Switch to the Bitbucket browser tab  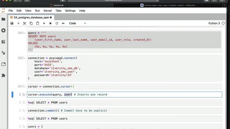(x=168, y=5)
